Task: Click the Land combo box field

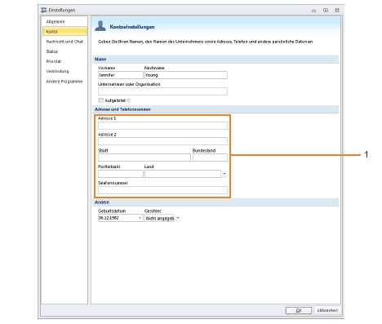Action: [x=183, y=174]
